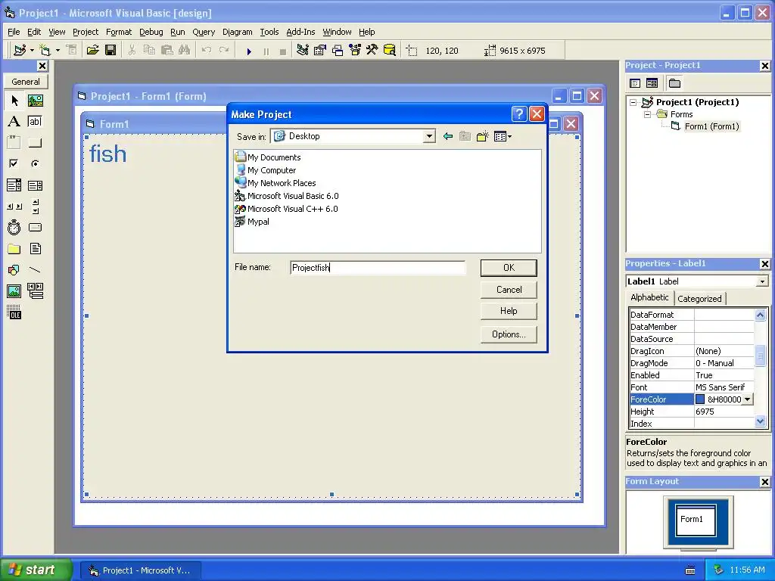
Task: Open the Debug menu
Action: (x=151, y=32)
